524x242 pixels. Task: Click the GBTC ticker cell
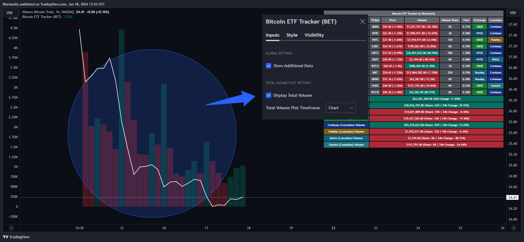coord(375,53)
